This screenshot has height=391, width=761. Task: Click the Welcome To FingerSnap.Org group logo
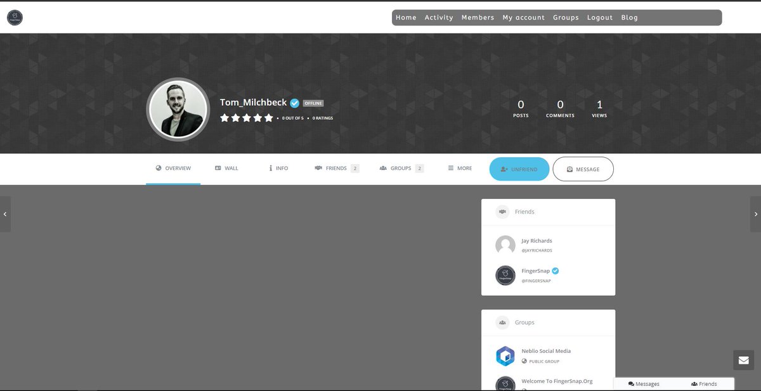pos(505,384)
